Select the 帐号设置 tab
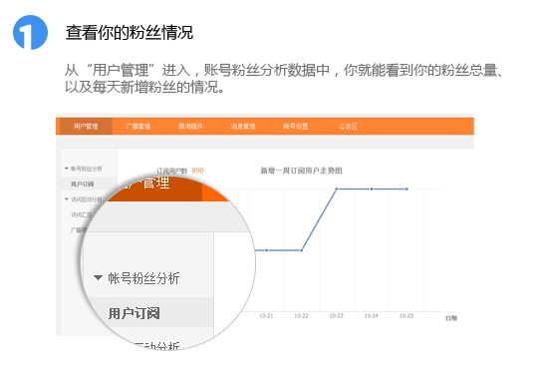The image size is (549, 379). click(296, 127)
